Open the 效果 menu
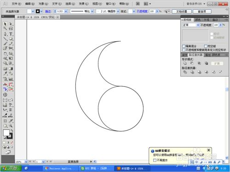This screenshot has height=172, width=230. pos(84,4)
